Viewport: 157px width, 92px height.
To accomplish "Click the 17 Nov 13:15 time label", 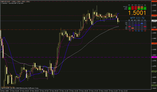I will pyautogui.click(x=74, y=91).
